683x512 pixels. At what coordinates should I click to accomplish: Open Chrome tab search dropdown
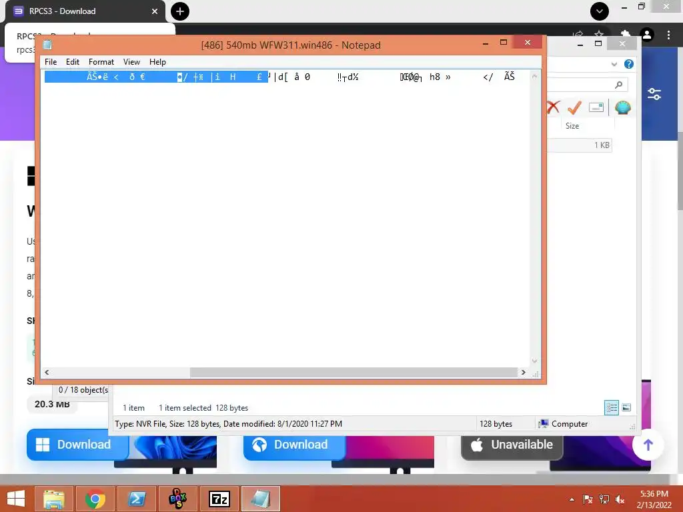pos(600,11)
